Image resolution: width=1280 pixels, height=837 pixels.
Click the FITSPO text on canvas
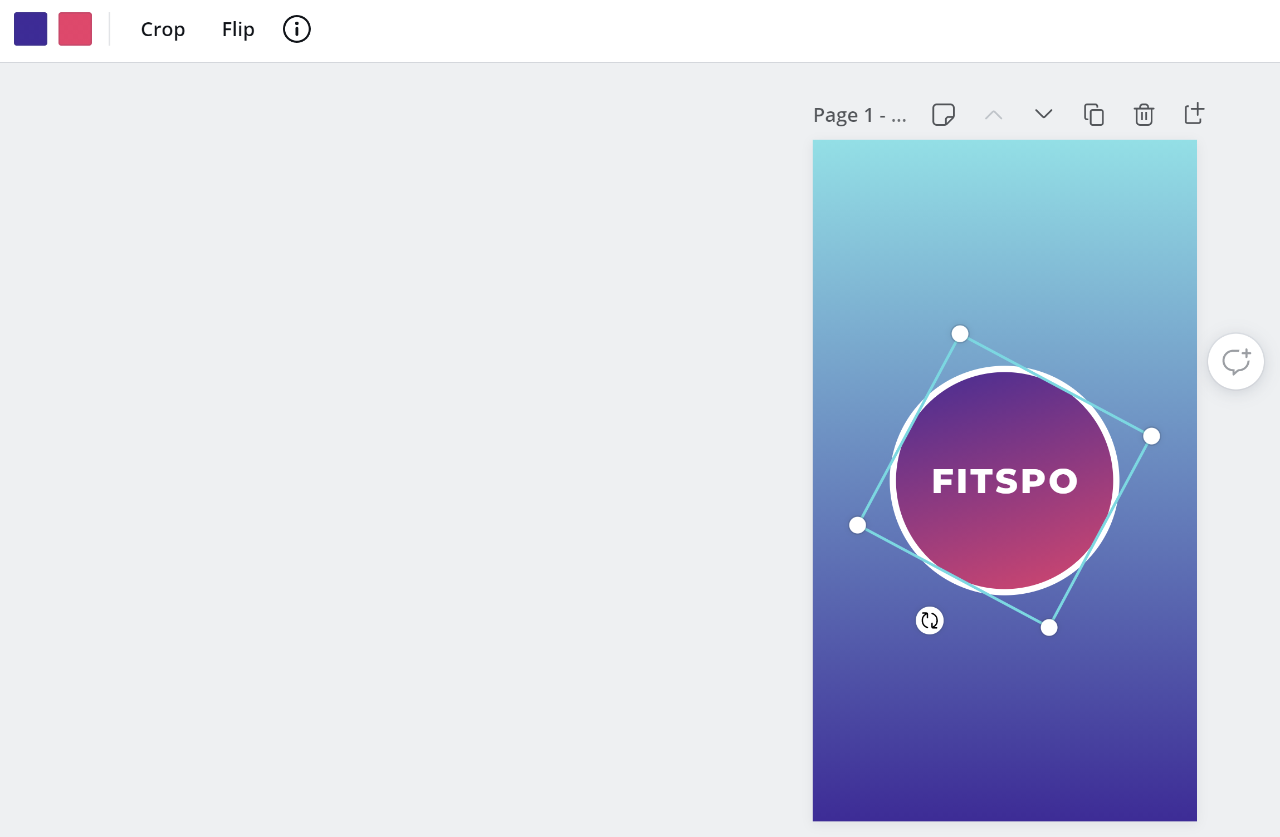(x=1004, y=481)
